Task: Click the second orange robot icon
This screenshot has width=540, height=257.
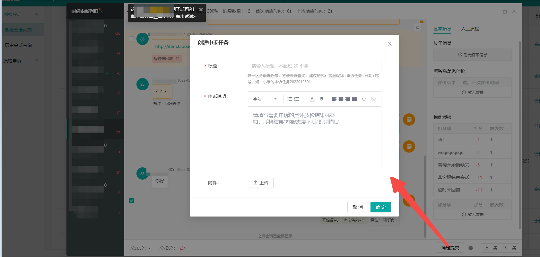Action: (409, 146)
